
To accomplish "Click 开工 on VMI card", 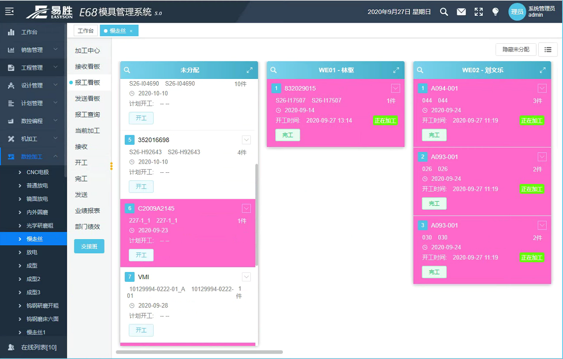I will (141, 330).
